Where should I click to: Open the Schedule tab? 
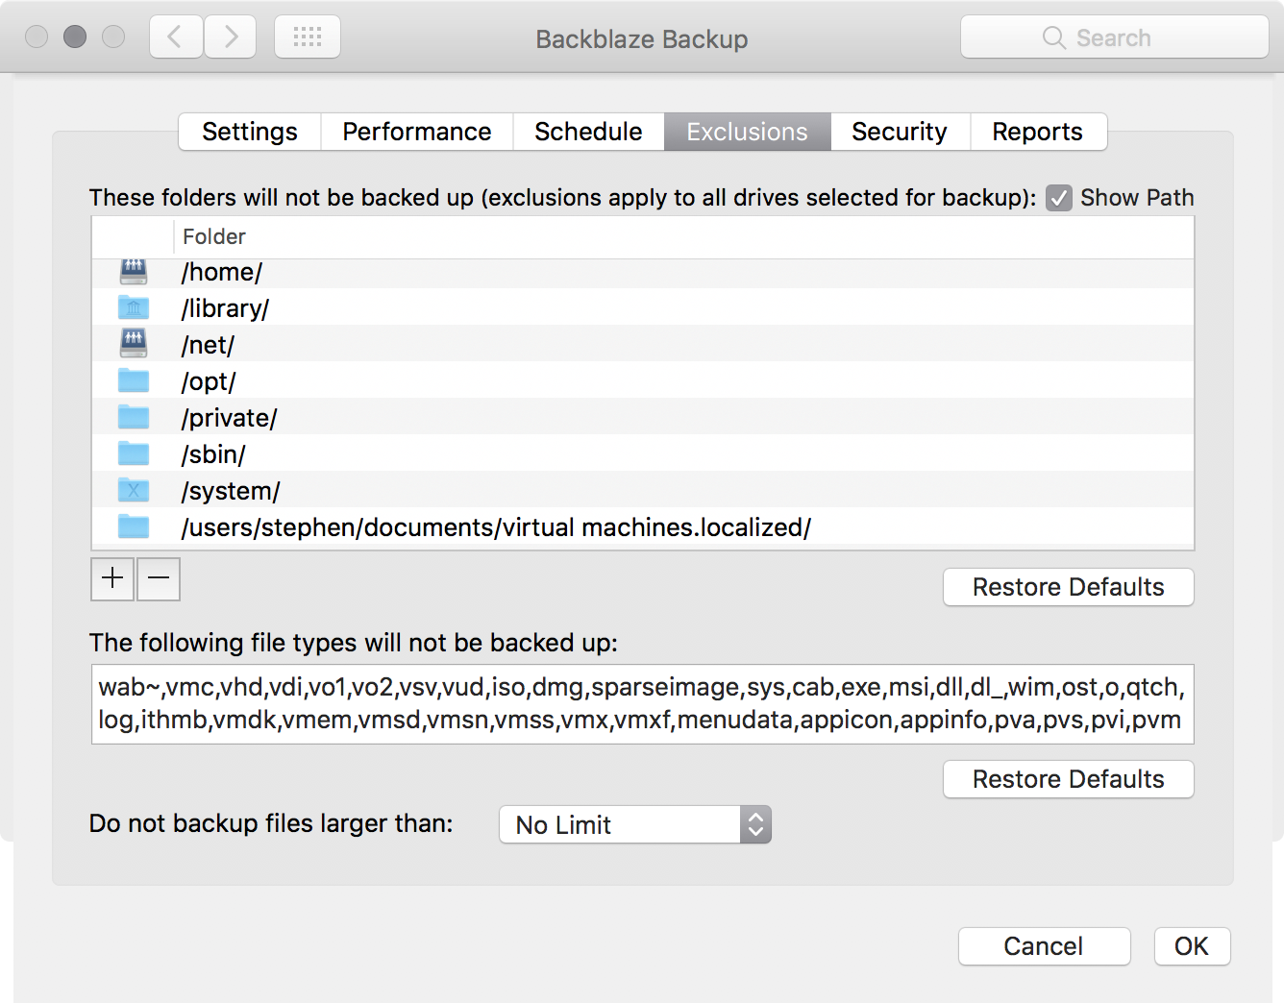pyautogui.click(x=588, y=132)
